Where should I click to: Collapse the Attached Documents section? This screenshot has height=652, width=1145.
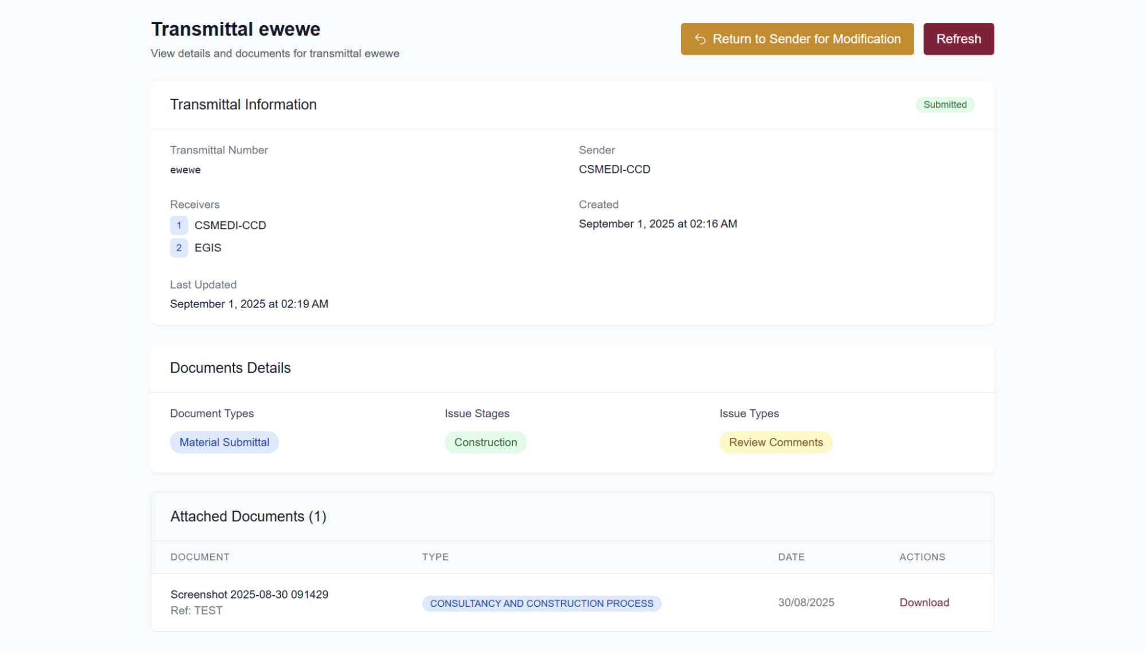point(247,516)
